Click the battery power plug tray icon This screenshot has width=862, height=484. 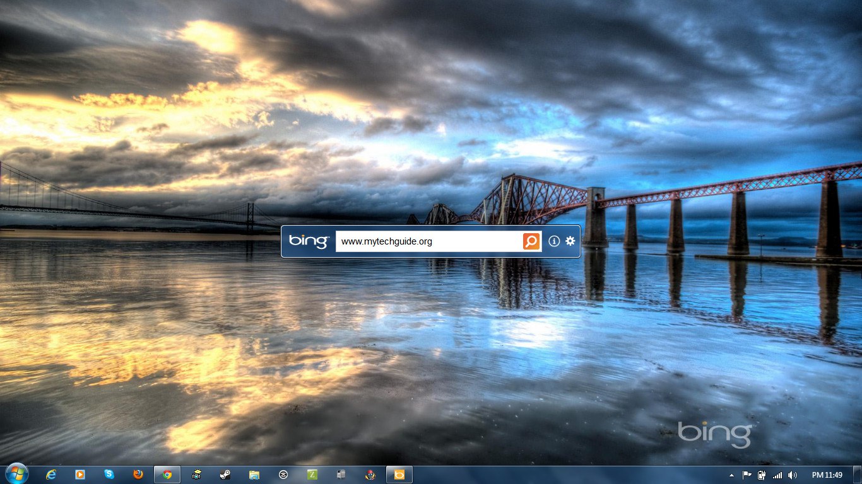[762, 475]
